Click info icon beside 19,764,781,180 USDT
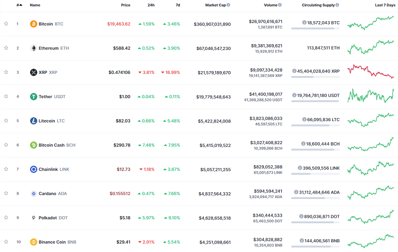 294,95
